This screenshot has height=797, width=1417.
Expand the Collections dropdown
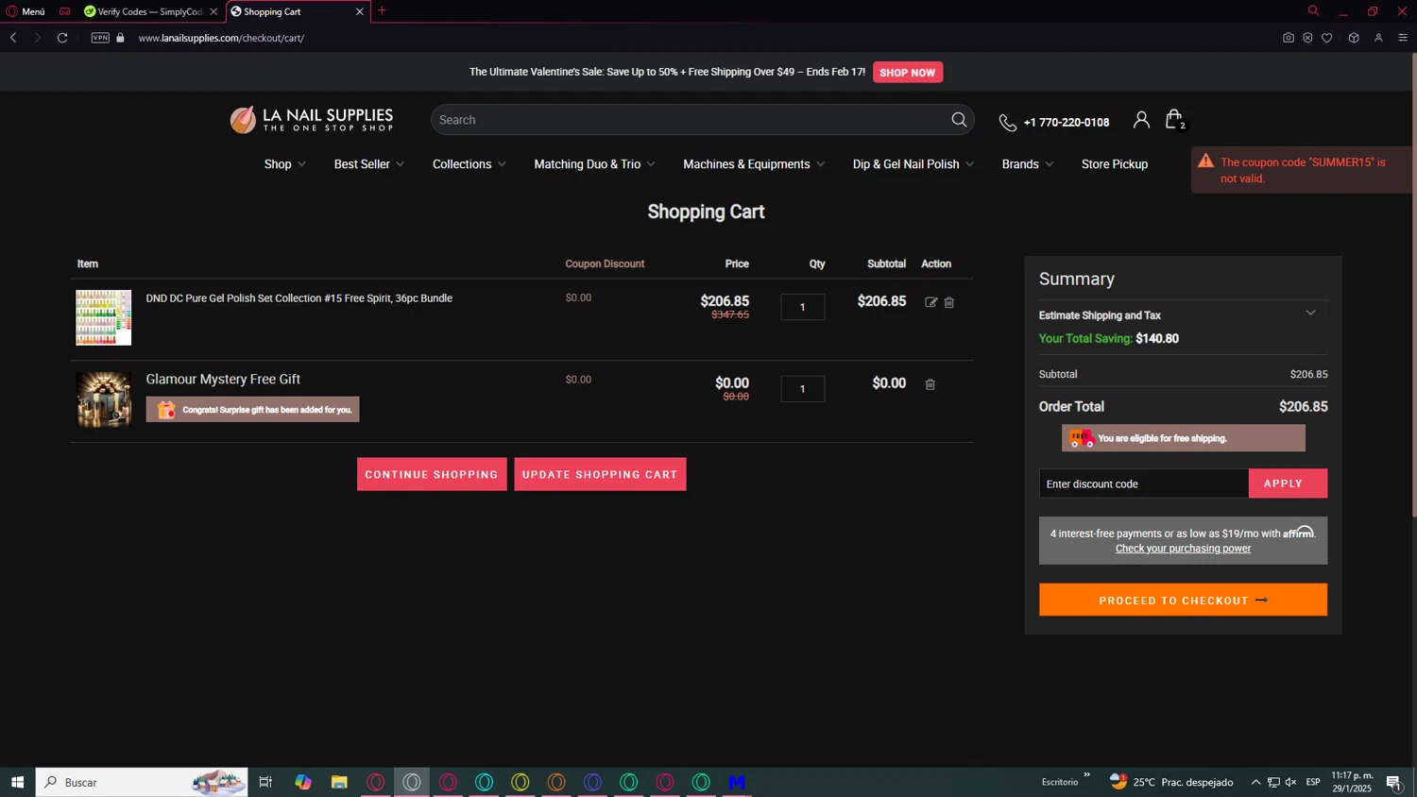click(x=469, y=164)
